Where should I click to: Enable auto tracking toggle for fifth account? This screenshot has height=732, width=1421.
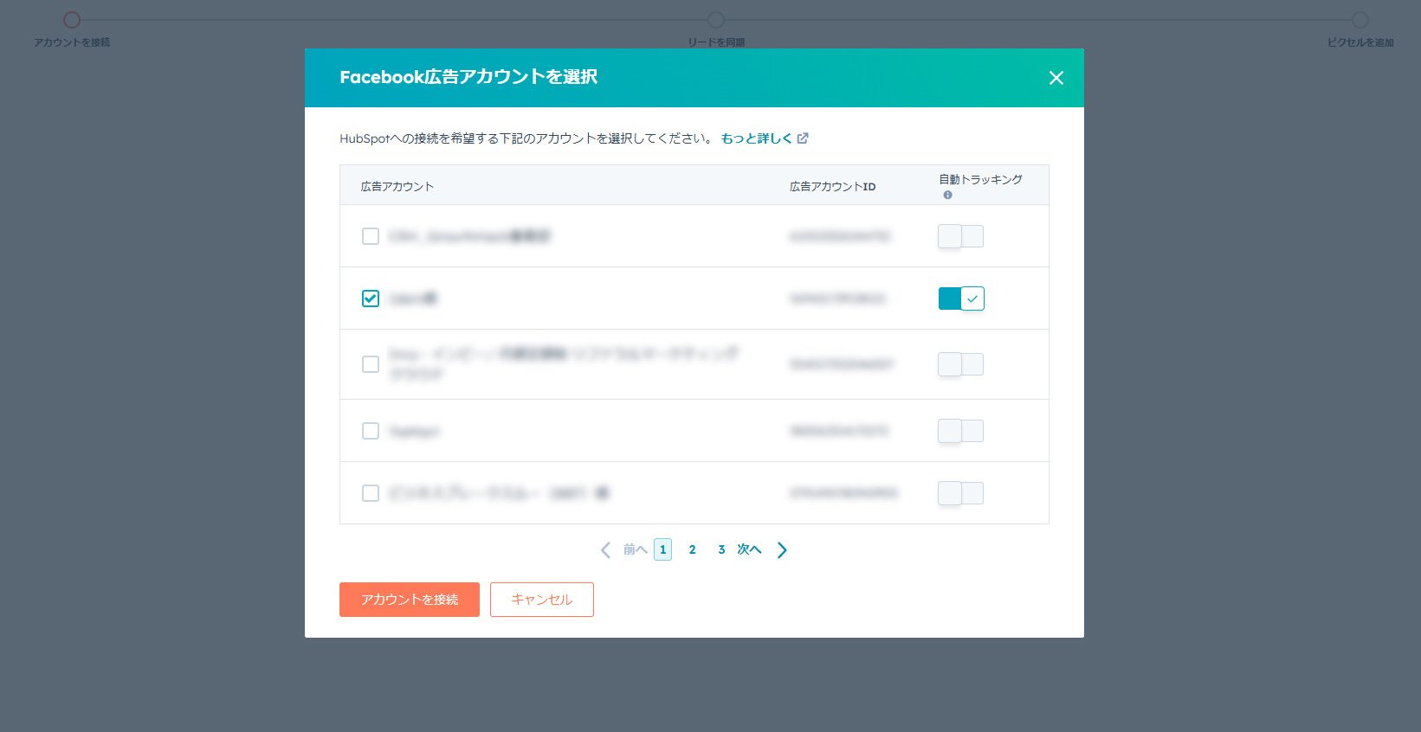(961, 493)
